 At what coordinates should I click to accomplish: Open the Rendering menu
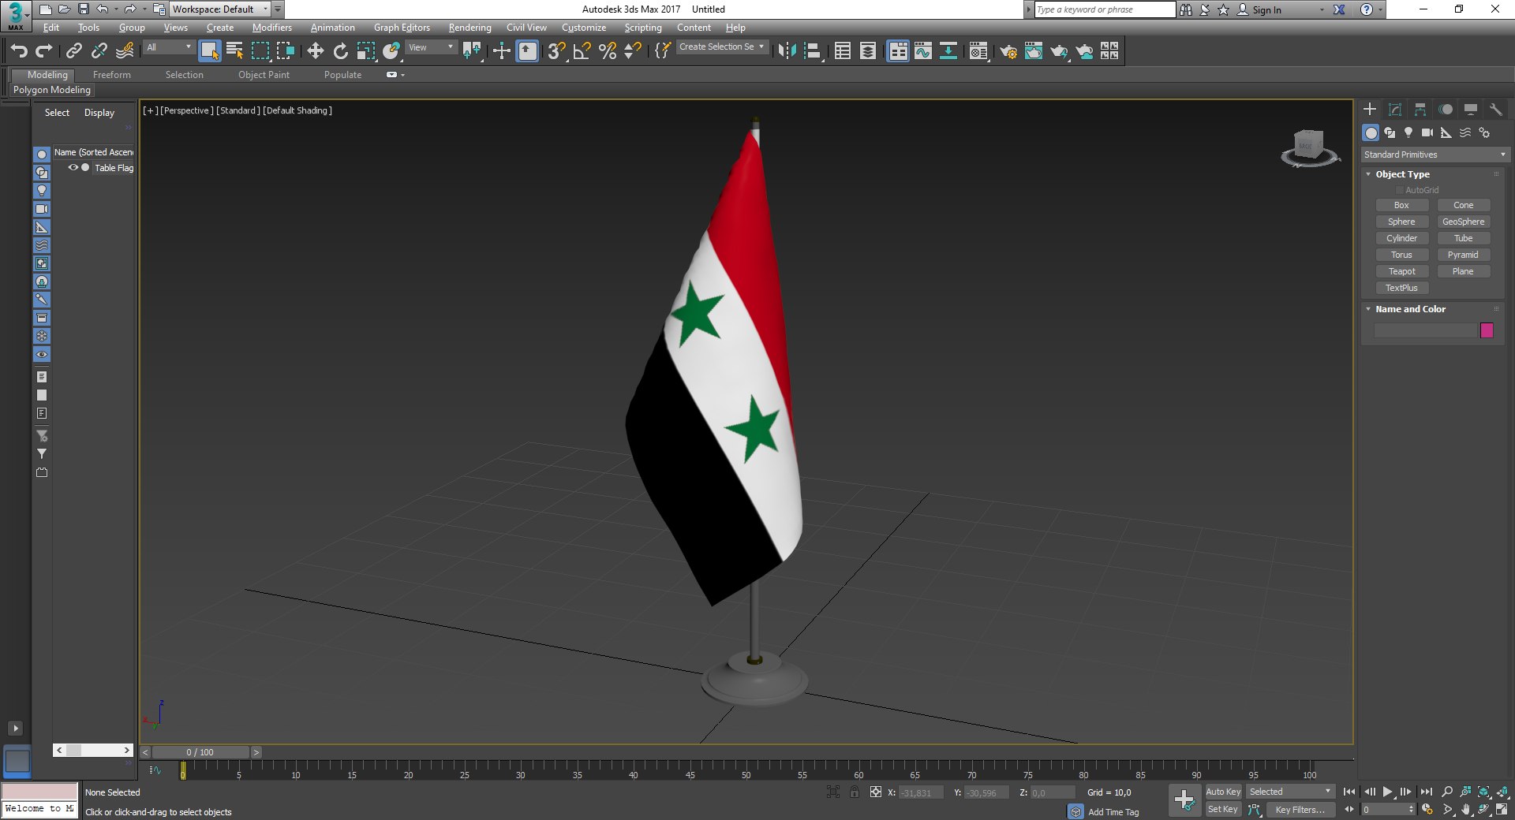click(469, 28)
